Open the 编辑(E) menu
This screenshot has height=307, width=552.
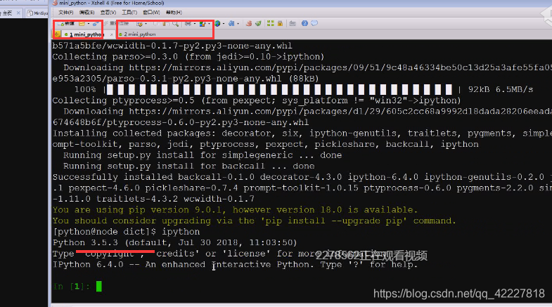pos(86,13)
